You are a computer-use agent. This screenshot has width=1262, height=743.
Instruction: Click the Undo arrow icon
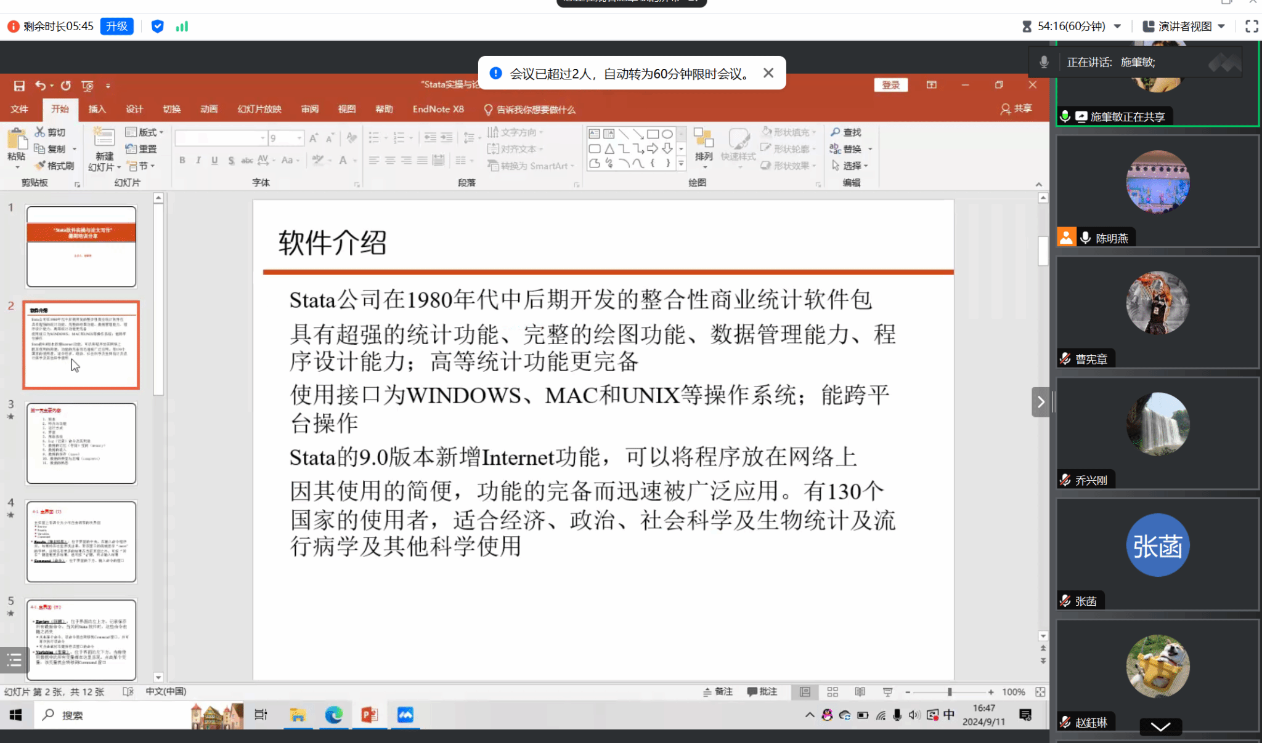(x=40, y=86)
